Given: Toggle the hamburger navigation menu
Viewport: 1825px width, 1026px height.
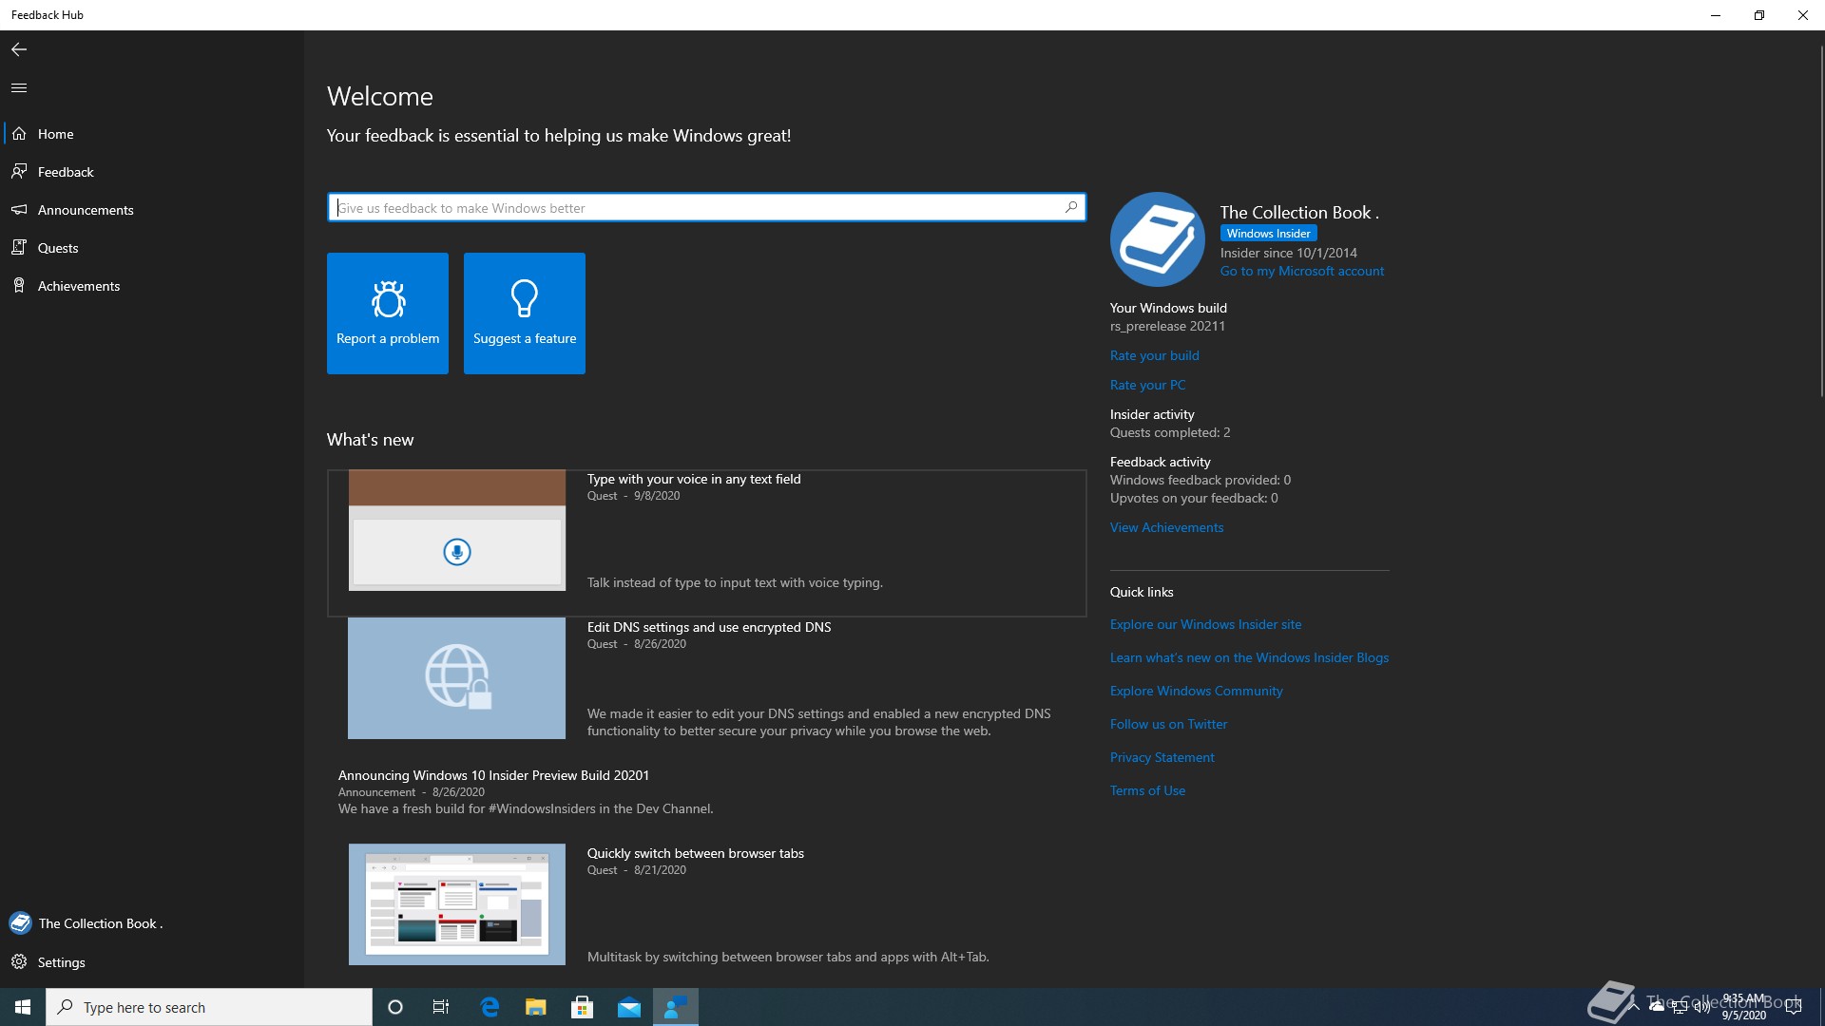Looking at the screenshot, I should 19,87.
